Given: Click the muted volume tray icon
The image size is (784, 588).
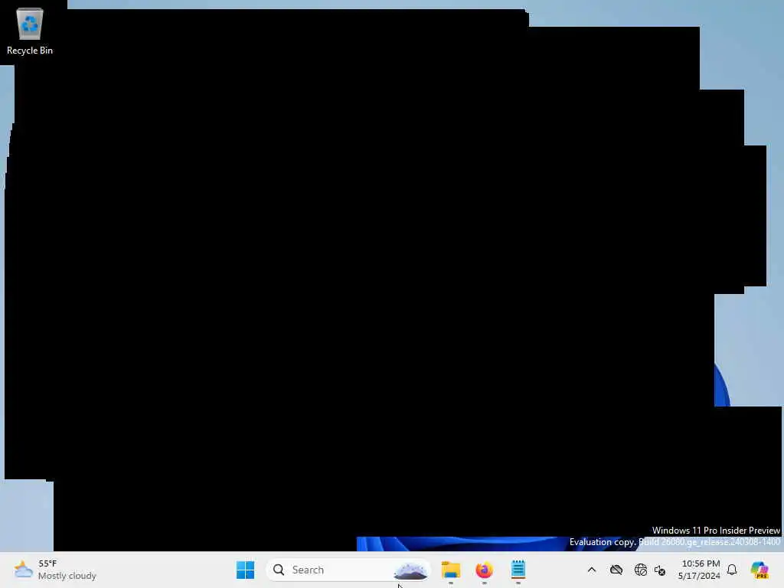Looking at the screenshot, I should point(660,570).
